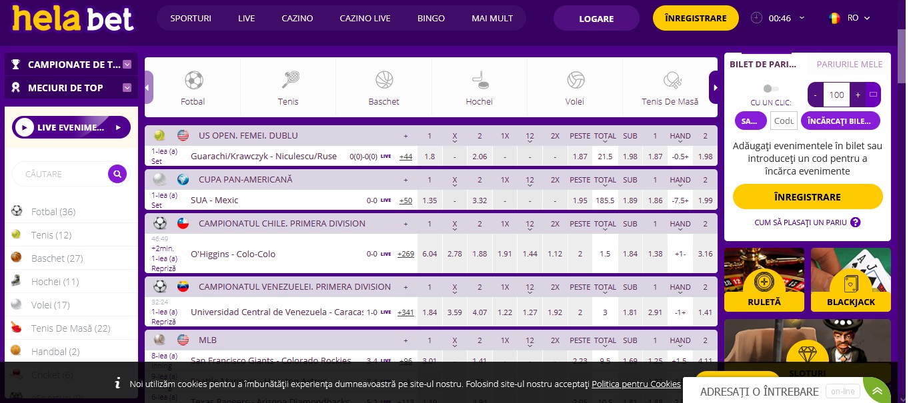The image size is (911, 403).
Task: Open the Bingo menu item
Action: tap(431, 18)
